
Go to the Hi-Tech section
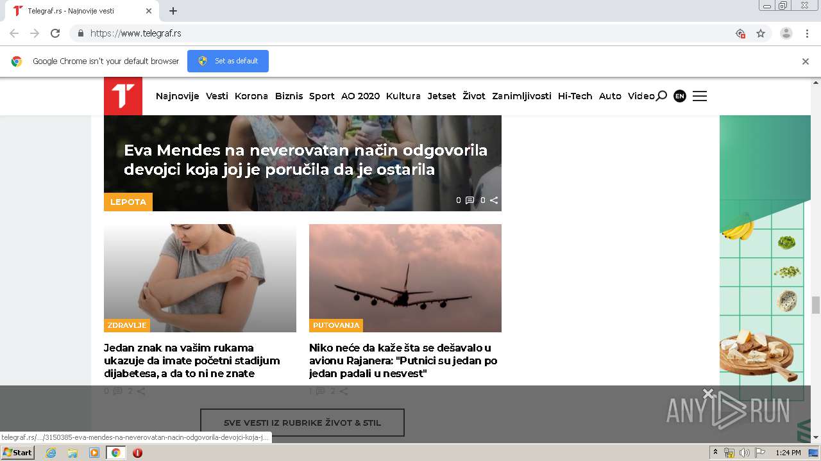point(575,96)
